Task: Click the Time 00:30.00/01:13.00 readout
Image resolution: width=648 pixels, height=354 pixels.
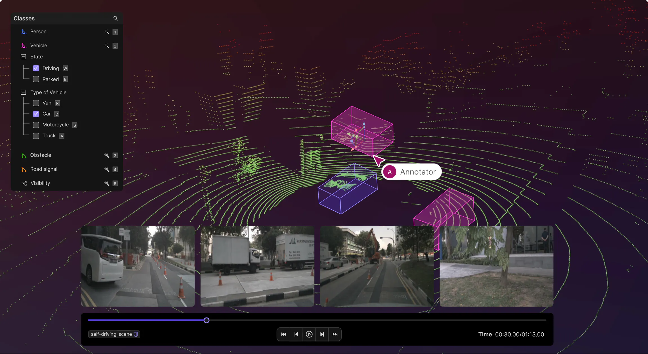Action: 511,334
